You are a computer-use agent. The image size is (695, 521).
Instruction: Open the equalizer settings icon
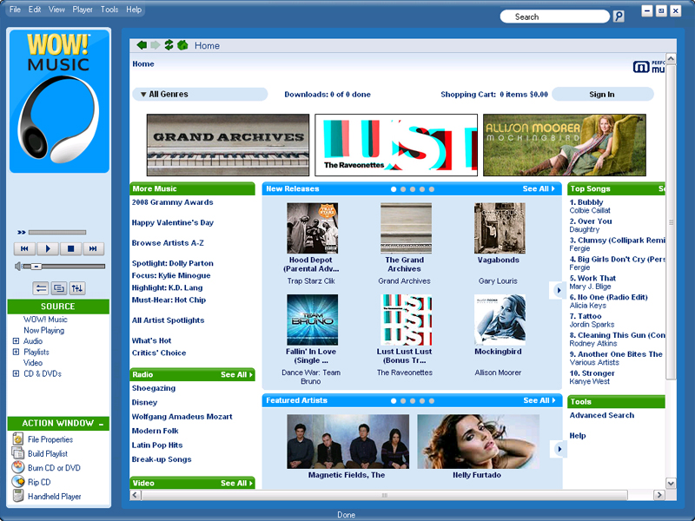pos(77,288)
